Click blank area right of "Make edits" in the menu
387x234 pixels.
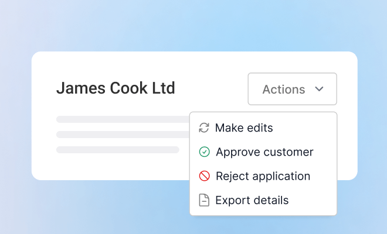[305, 128]
